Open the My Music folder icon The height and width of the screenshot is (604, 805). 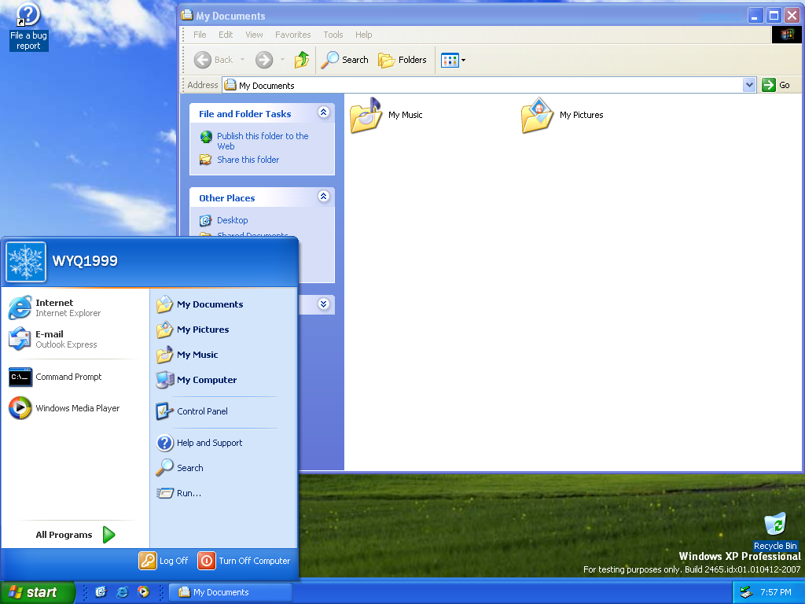coord(366,116)
